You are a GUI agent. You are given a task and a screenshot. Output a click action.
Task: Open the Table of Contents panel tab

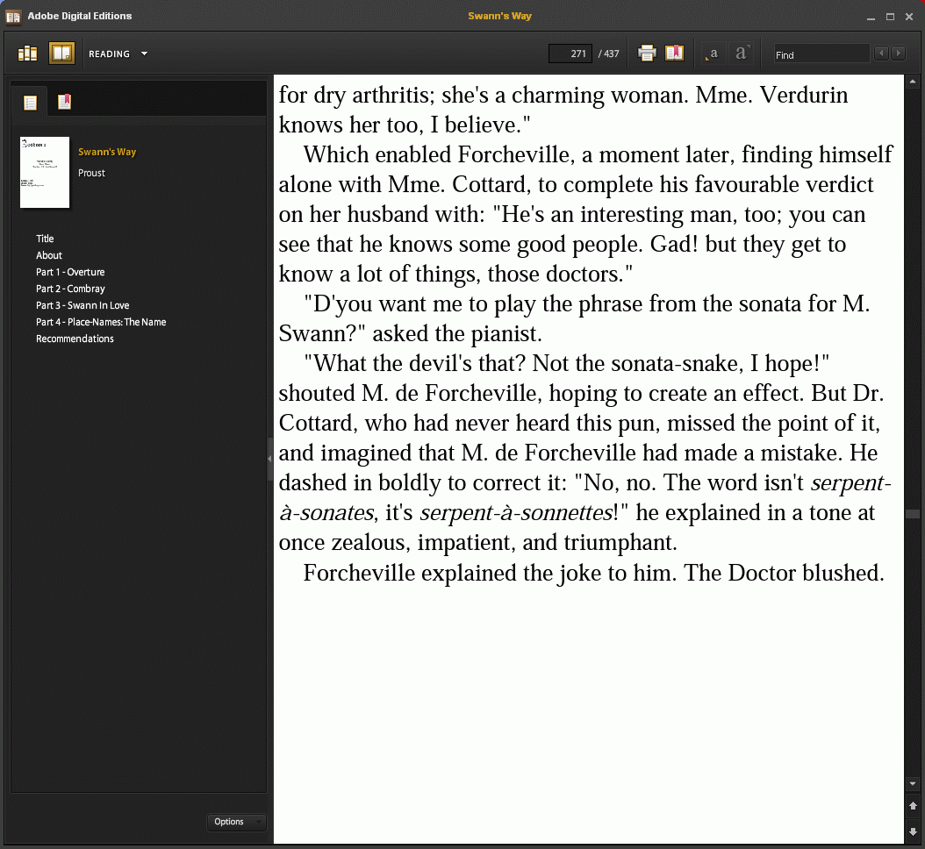[30, 103]
